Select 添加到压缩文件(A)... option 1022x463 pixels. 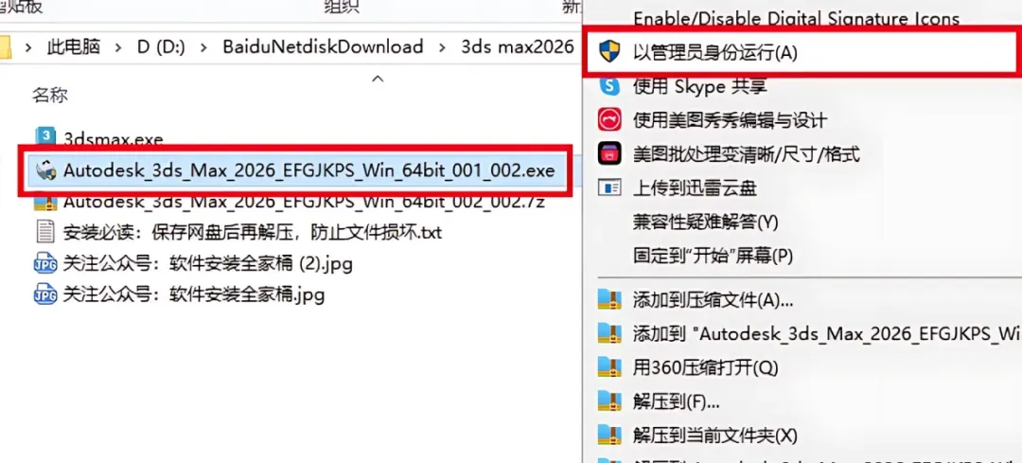(x=714, y=301)
